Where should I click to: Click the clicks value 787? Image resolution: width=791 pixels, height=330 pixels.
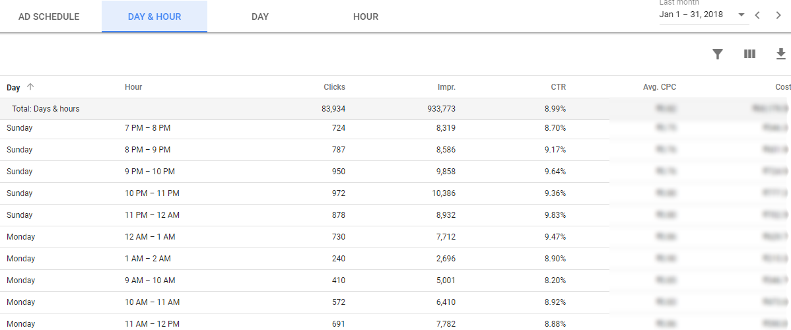tap(339, 149)
